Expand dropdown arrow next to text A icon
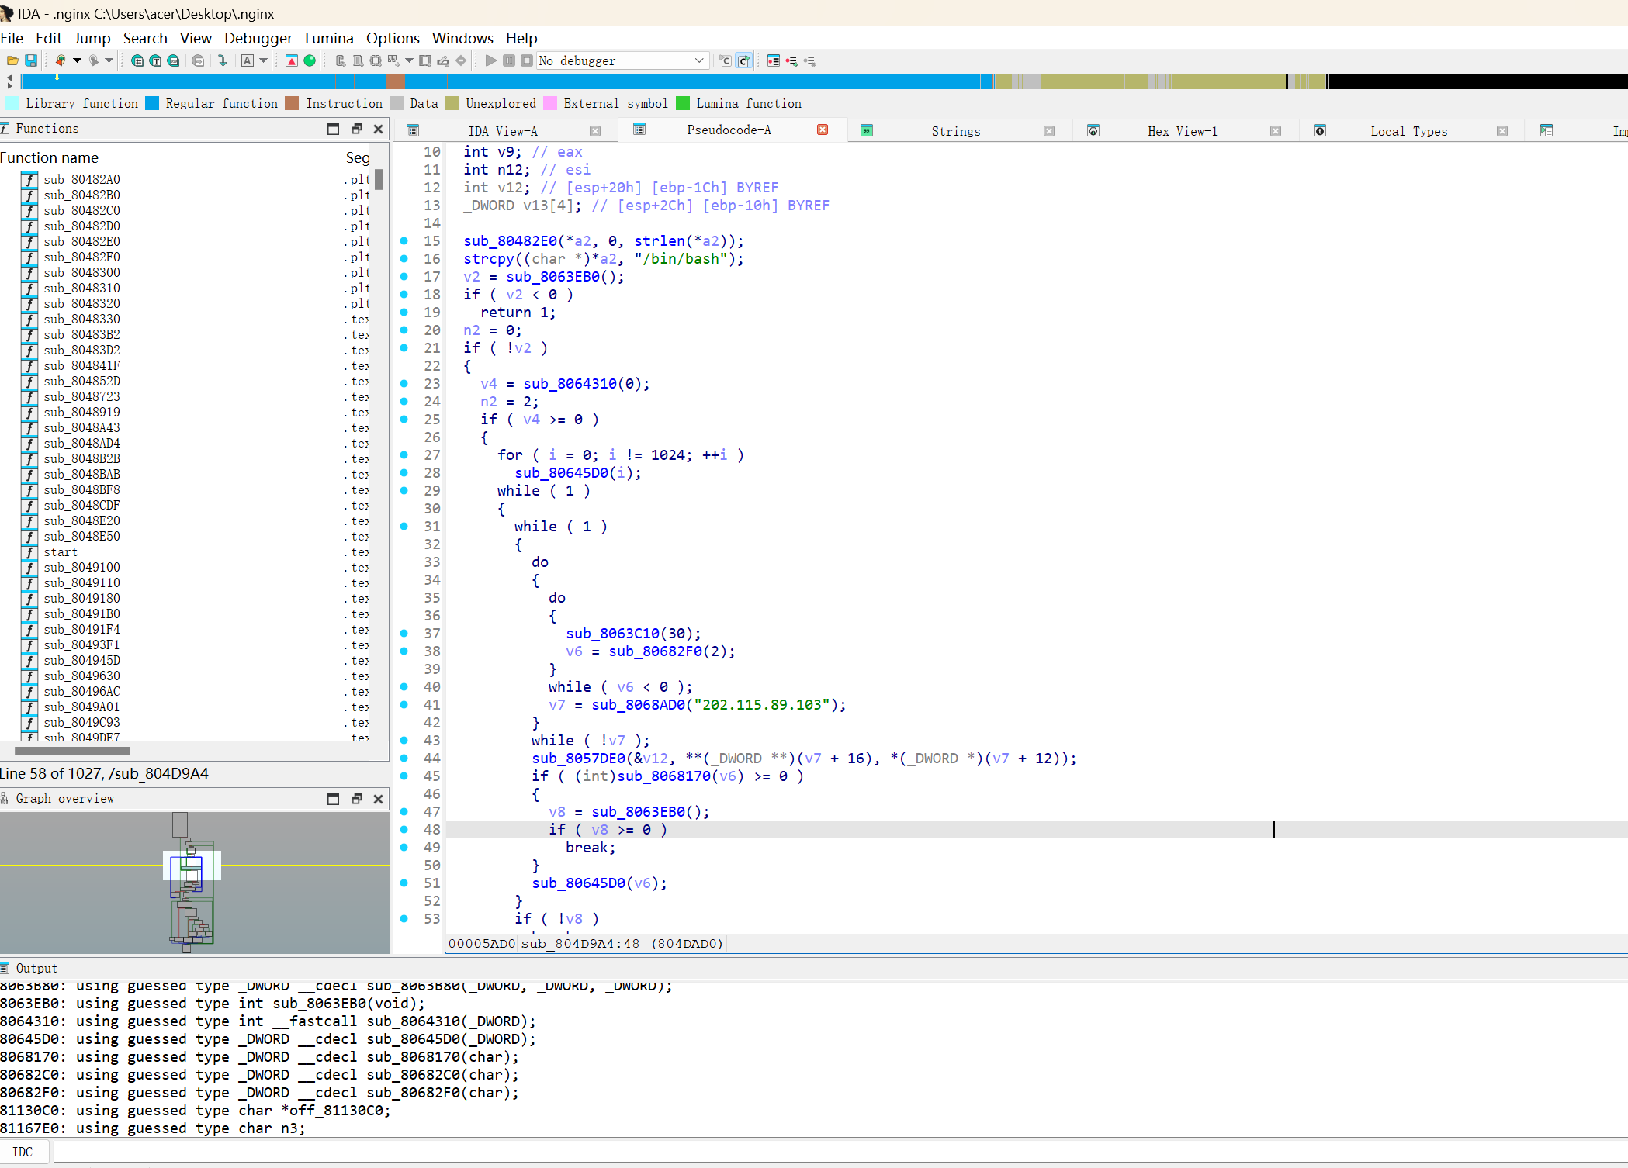 pyautogui.click(x=264, y=60)
